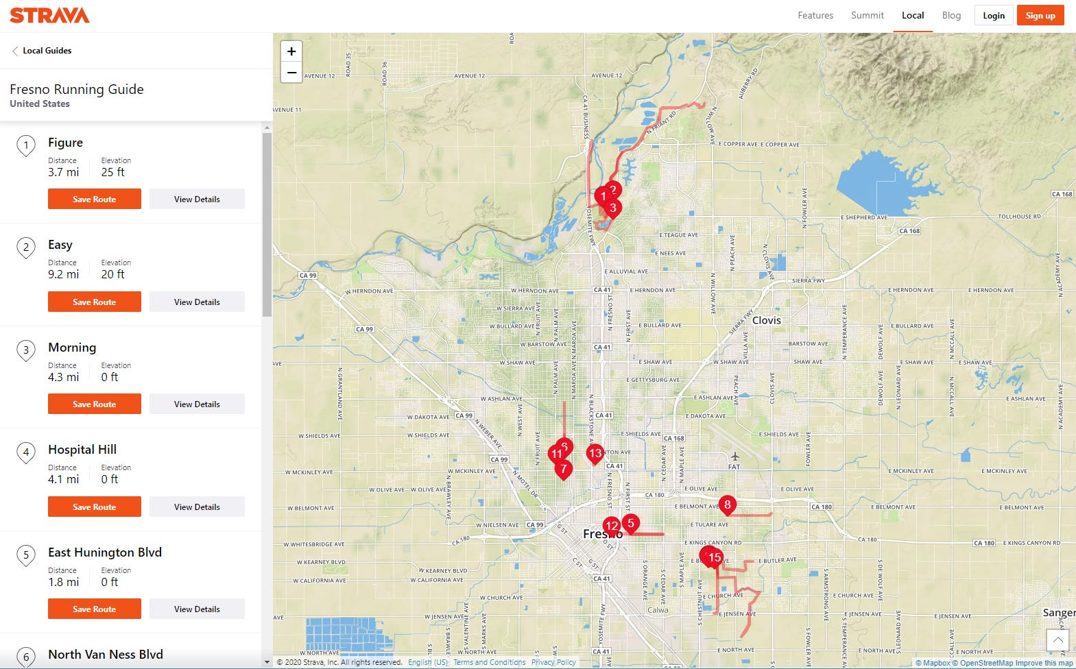Open the English (US) language selector

428,662
